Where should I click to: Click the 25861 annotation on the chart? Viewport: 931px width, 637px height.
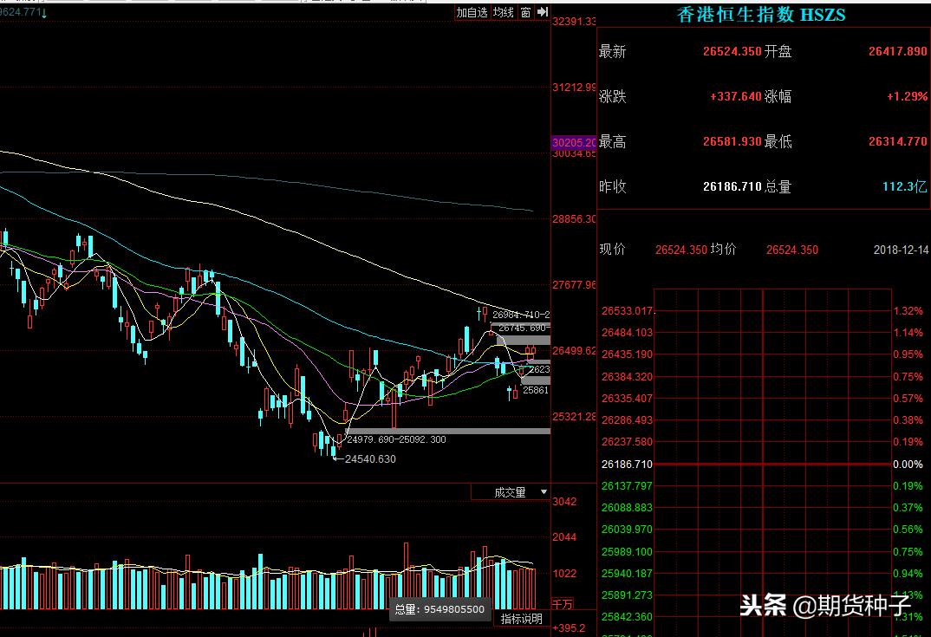coord(535,390)
